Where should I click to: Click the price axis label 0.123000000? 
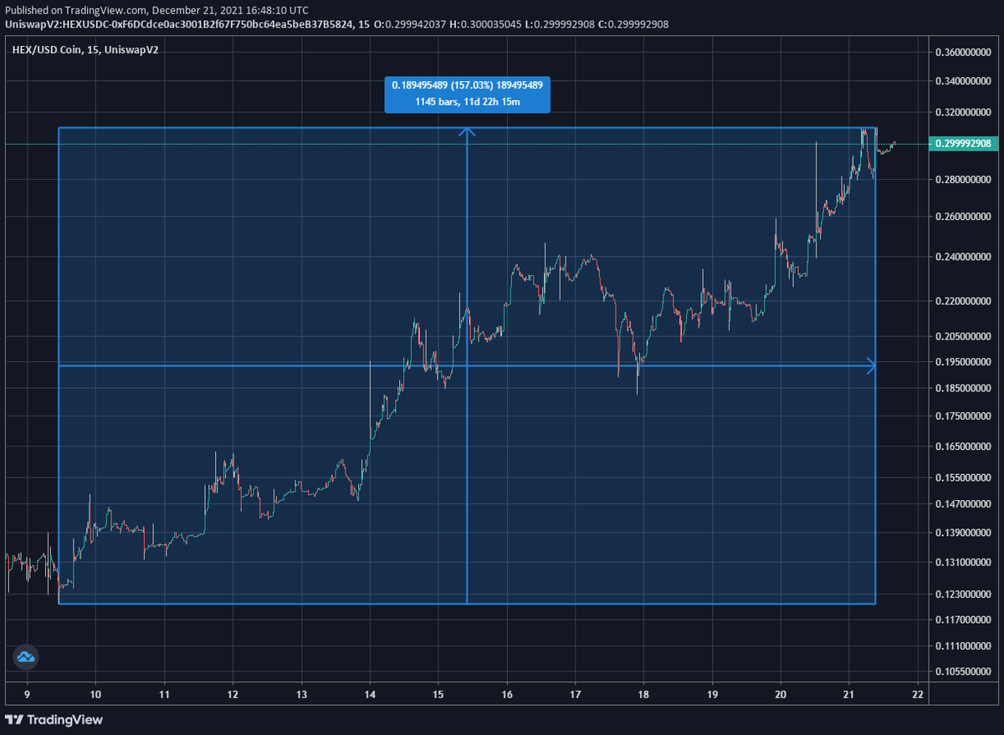coord(964,595)
